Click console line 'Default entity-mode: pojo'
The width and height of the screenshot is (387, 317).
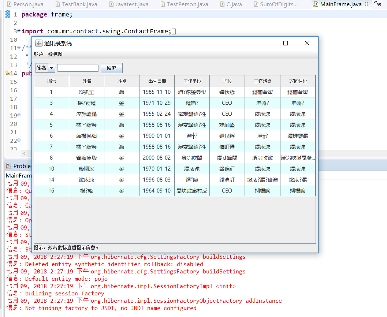pyautogui.click(x=66, y=279)
